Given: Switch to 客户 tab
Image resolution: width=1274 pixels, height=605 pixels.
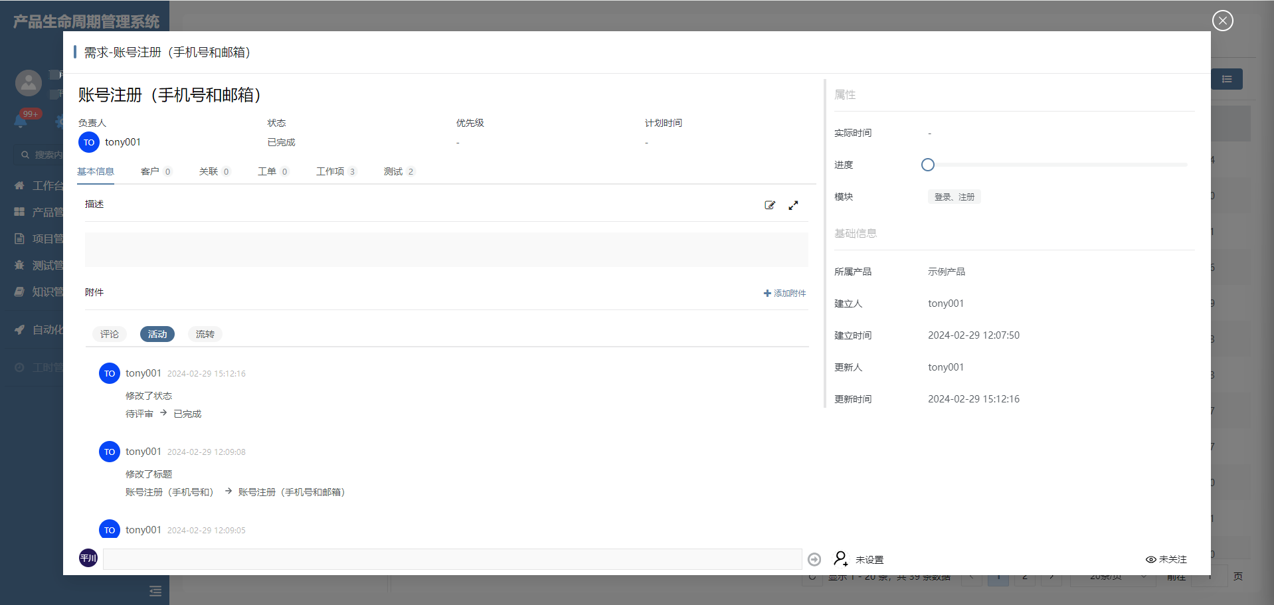Looking at the screenshot, I should (x=157, y=171).
